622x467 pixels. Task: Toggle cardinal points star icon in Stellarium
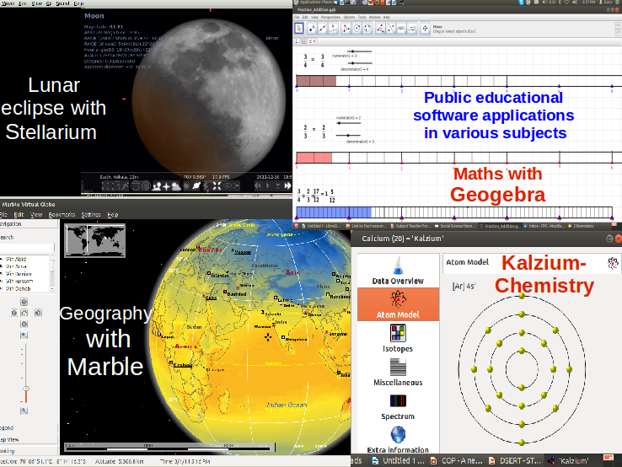pyautogui.click(x=166, y=185)
